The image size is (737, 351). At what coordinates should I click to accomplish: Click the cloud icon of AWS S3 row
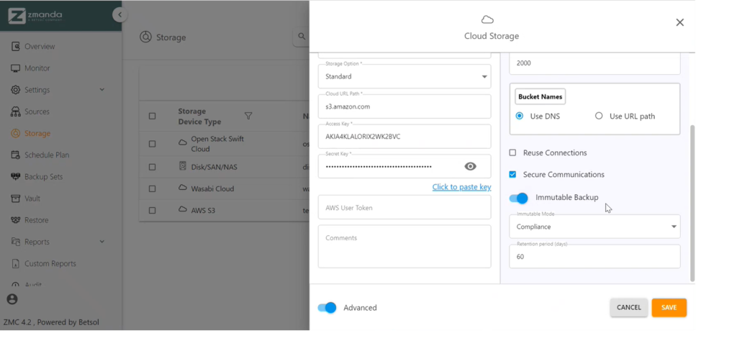[x=183, y=209]
